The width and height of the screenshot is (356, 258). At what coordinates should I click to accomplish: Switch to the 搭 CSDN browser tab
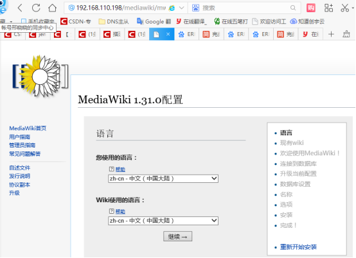click(112, 35)
